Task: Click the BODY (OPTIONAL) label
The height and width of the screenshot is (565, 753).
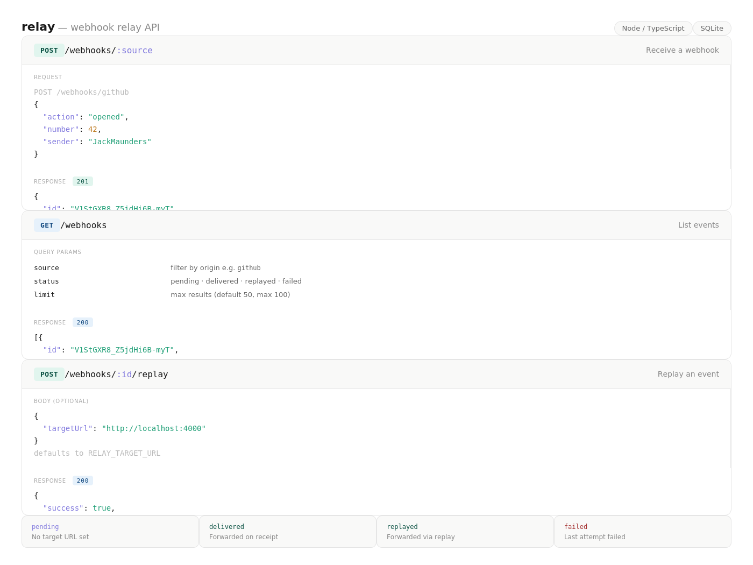Action: pos(61,401)
